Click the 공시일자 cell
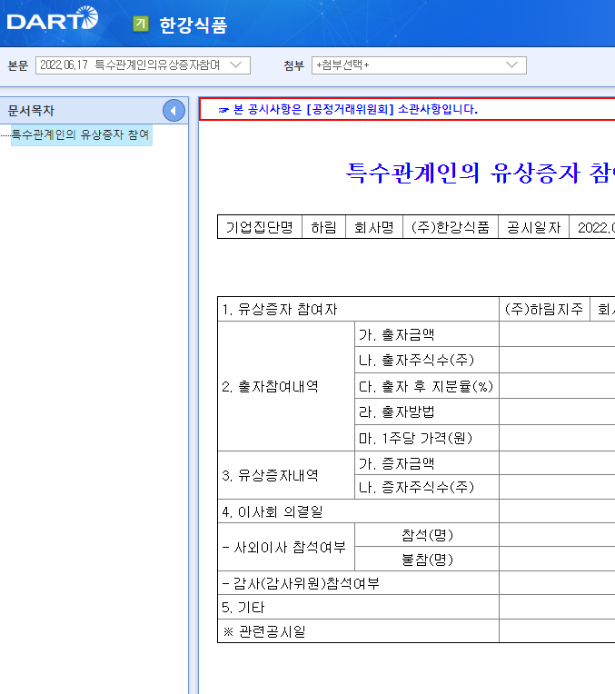 point(533,227)
